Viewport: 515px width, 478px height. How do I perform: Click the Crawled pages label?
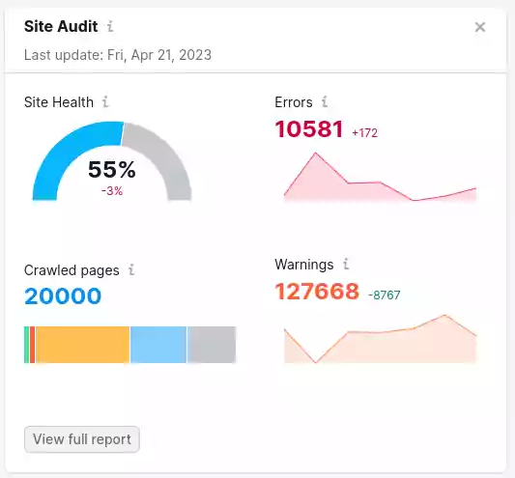click(x=72, y=270)
